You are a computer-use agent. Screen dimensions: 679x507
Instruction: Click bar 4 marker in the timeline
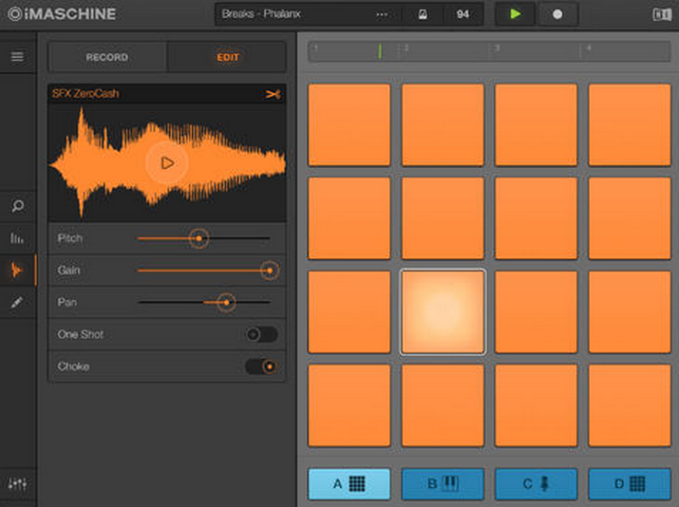point(588,48)
